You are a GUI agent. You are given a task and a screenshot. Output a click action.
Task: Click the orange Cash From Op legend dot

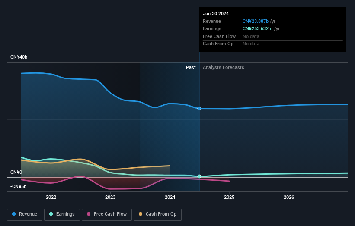141,214
